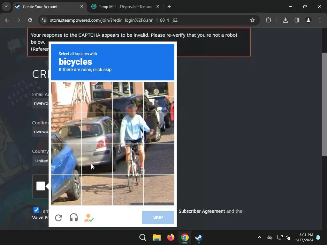Image resolution: width=327 pixels, height=245 pixels.
Task: Click the Email Address field
Action: click(x=41, y=103)
